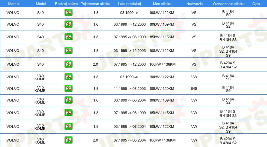Click the Opis column header
This screenshot has width=267, height=147.
pyautogui.click(x=256, y=4)
